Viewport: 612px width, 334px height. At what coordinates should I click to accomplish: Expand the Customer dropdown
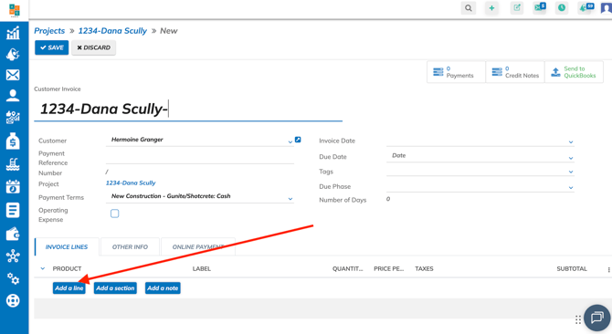tap(290, 141)
